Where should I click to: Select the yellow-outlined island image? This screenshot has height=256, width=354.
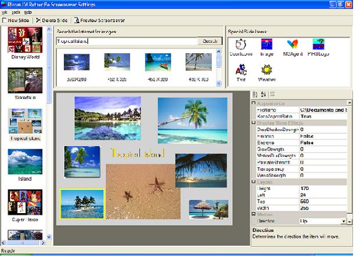[x=82, y=204]
